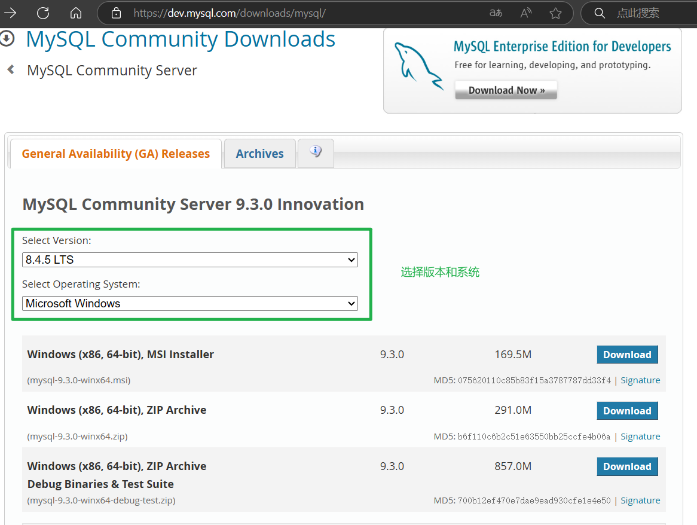Go back using chevron beside MySQL Community Server
This screenshot has width=697, height=525.
pyautogui.click(x=11, y=69)
